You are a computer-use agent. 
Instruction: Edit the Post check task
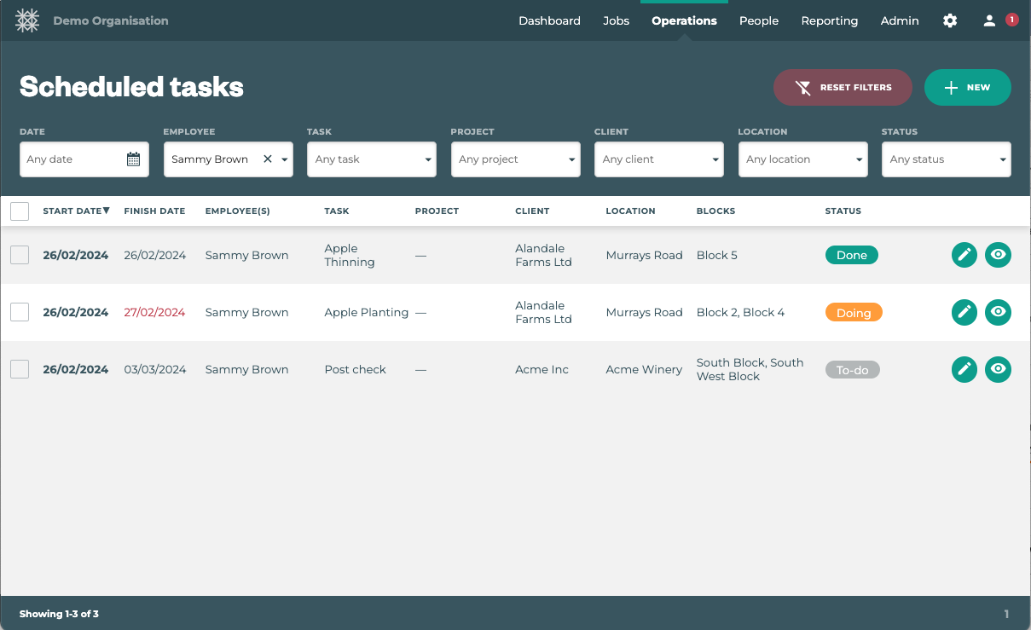coord(964,369)
